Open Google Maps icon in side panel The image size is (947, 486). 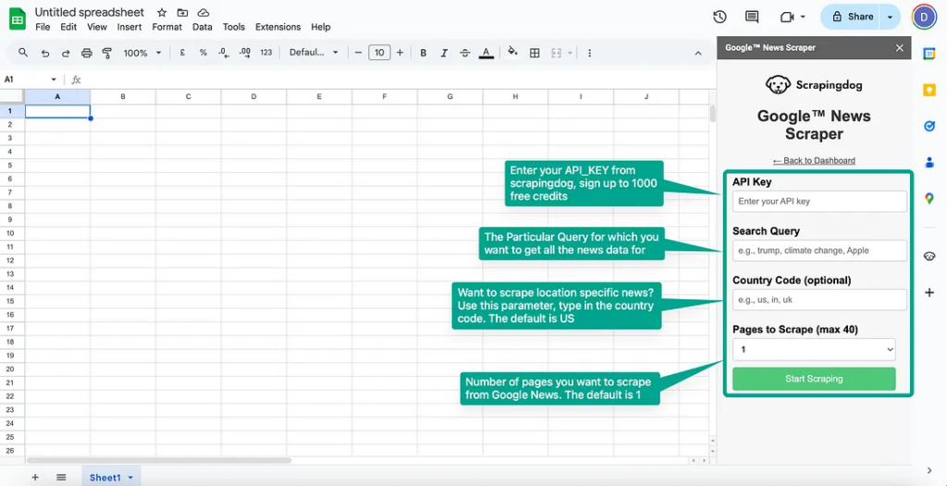[x=929, y=198]
